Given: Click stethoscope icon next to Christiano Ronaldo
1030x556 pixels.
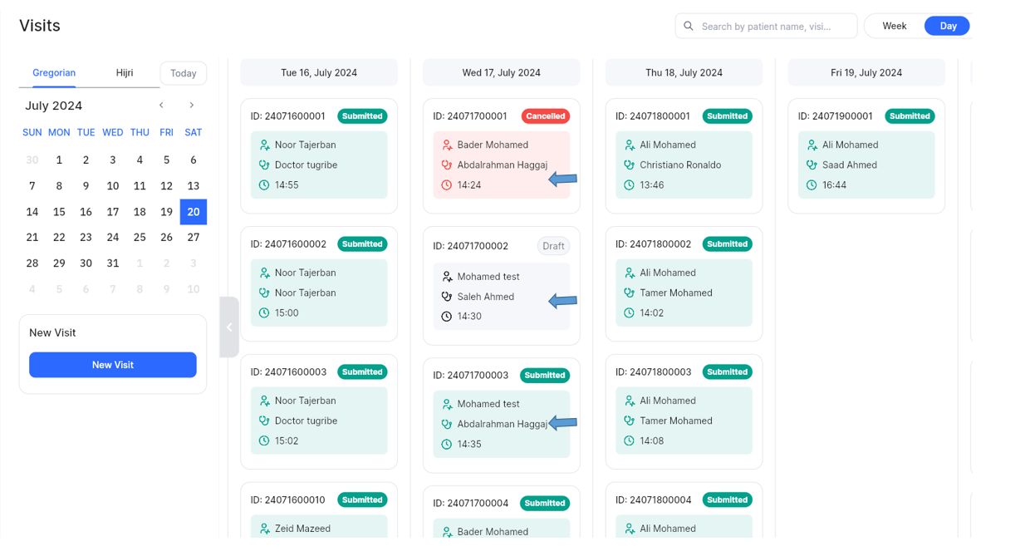Looking at the screenshot, I should pyautogui.click(x=629, y=165).
